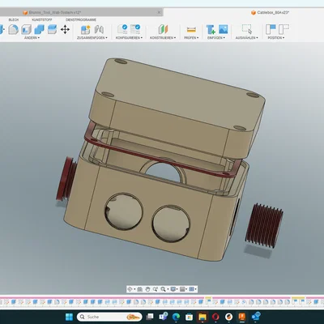This screenshot has height=324, width=324.
Task: Click the selection rectangle icon in Auswählen
Action: coord(247,29)
